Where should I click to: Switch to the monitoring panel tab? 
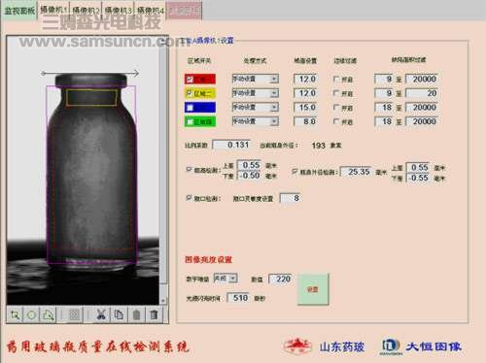(x=19, y=11)
